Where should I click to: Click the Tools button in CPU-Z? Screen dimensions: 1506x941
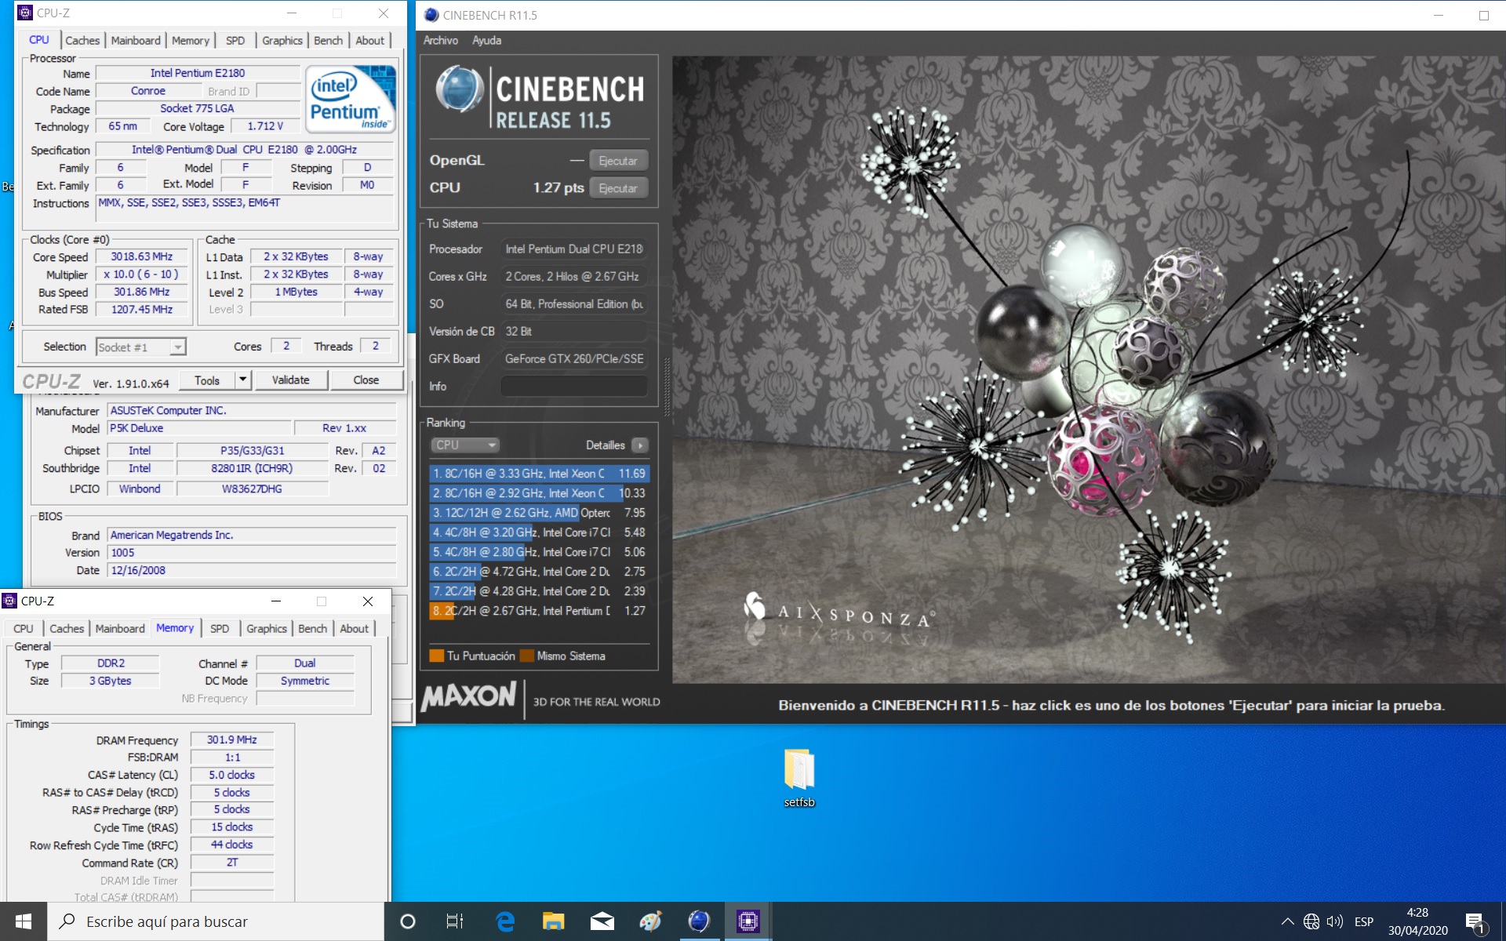click(x=207, y=380)
